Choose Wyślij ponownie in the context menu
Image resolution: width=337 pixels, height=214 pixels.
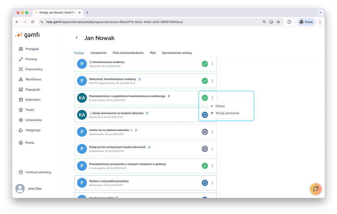[227, 113]
